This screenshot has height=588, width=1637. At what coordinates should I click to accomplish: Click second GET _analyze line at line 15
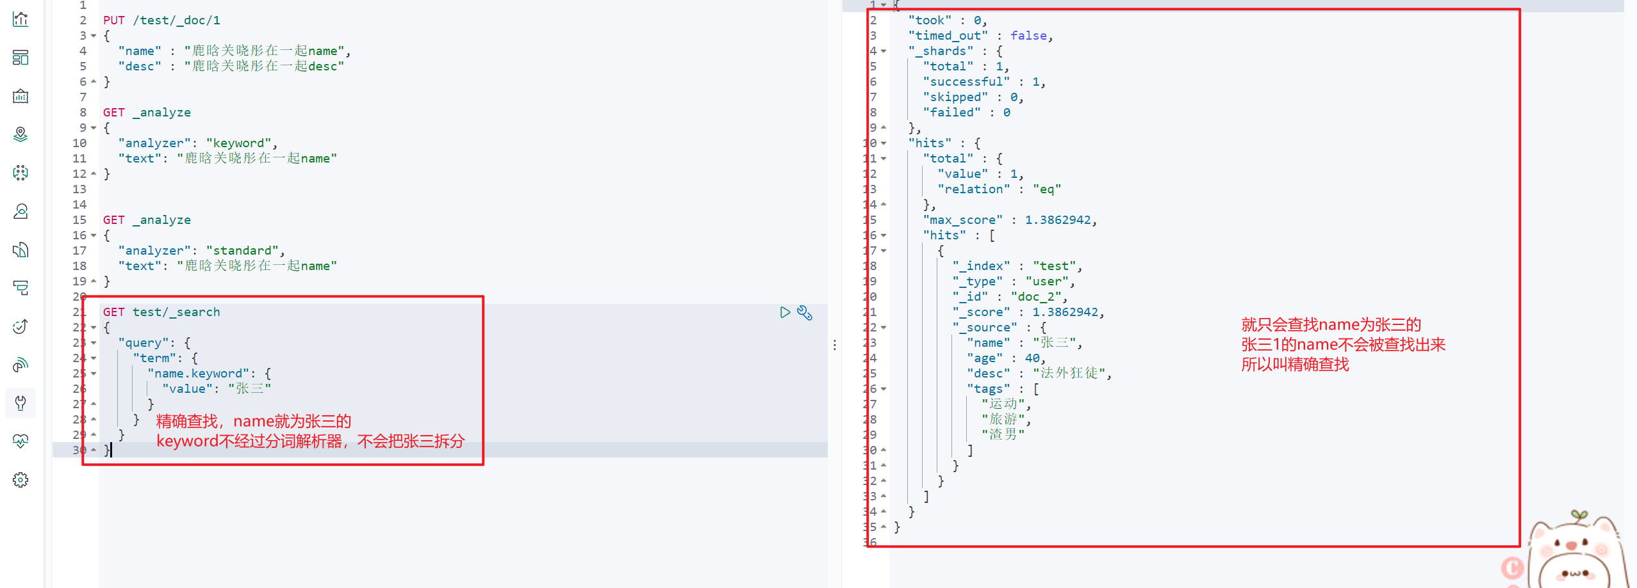pos(147,220)
